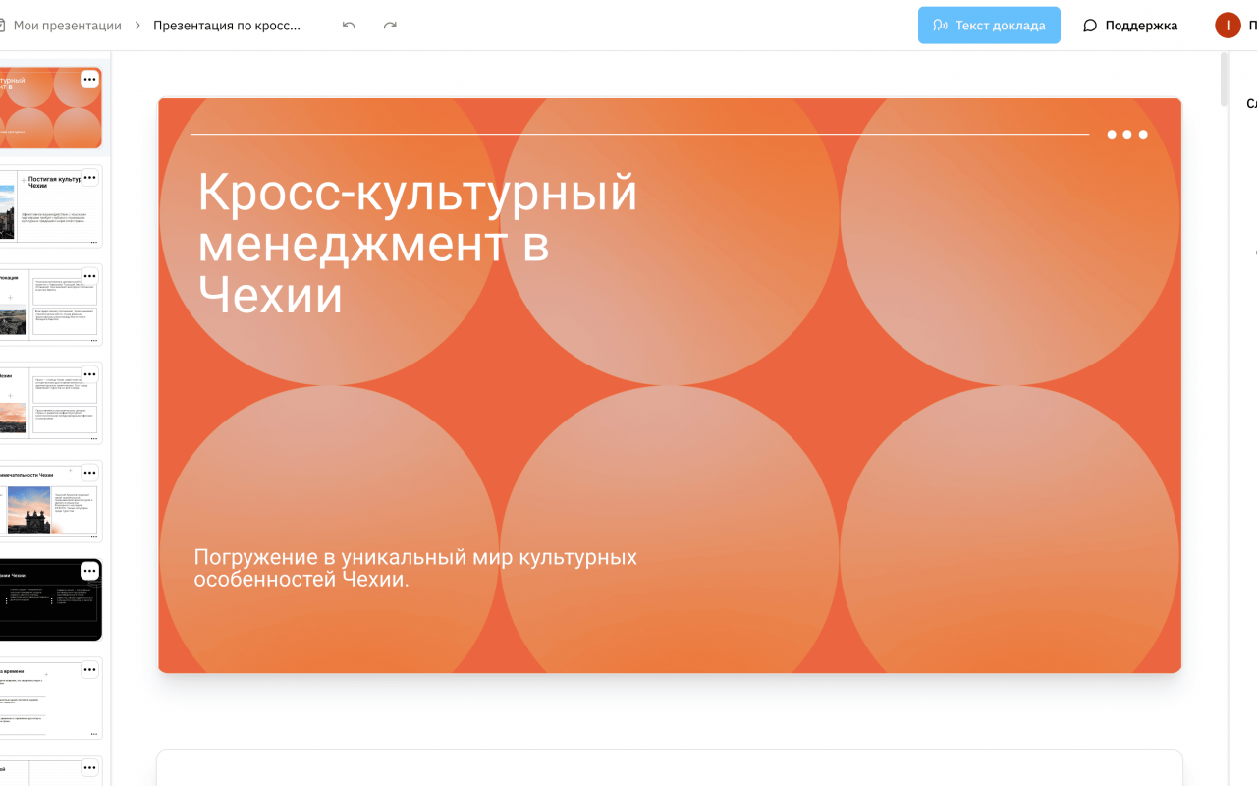Click the undo arrow icon

point(349,26)
